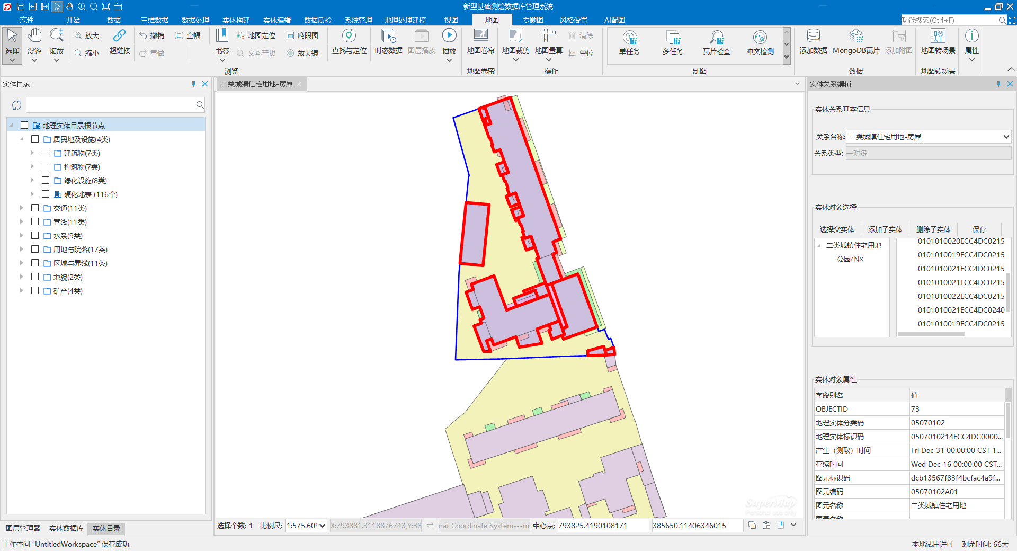
Task: Select the 选择 arrow tool
Action: coord(12,45)
